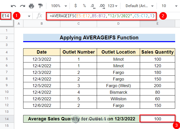The width and height of the screenshot is (180, 129).
Task: Select row 14 header
Action: tap(7, 119)
